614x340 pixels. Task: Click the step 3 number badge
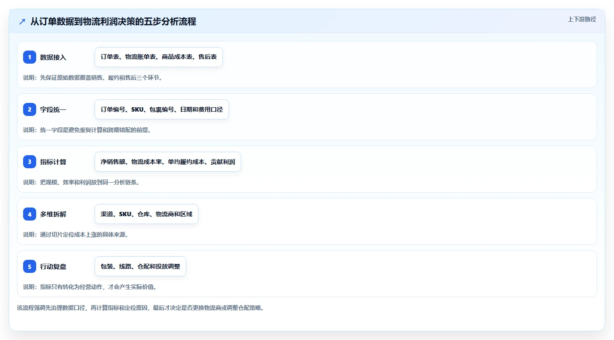point(30,162)
